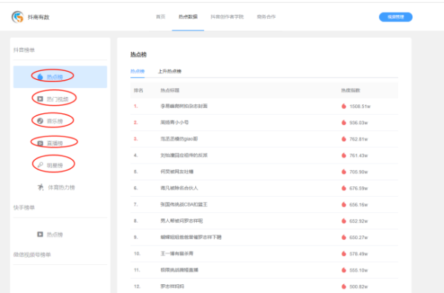This screenshot has height=293, width=444.
Task: Click the red rank number 1.
Action: (x=135, y=106)
